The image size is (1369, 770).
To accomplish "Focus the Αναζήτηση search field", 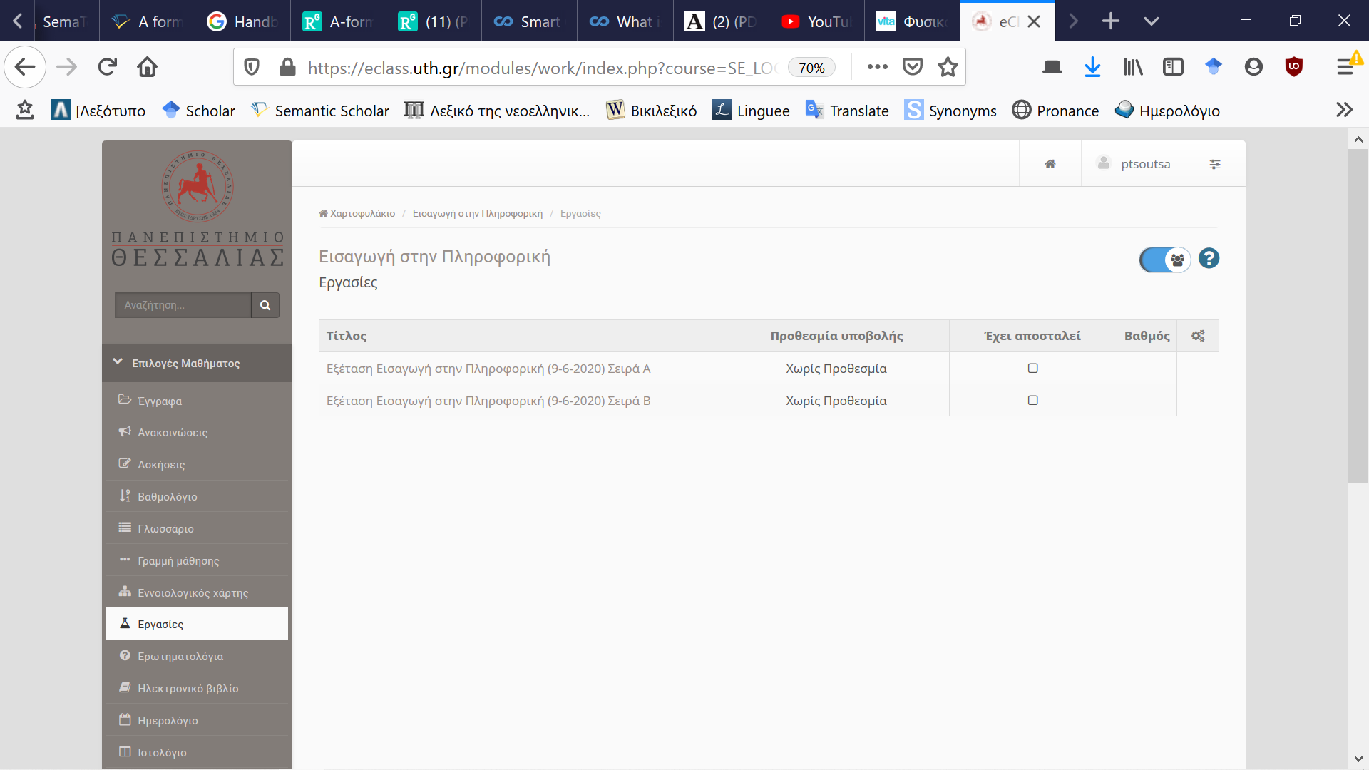I will pyautogui.click(x=183, y=305).
